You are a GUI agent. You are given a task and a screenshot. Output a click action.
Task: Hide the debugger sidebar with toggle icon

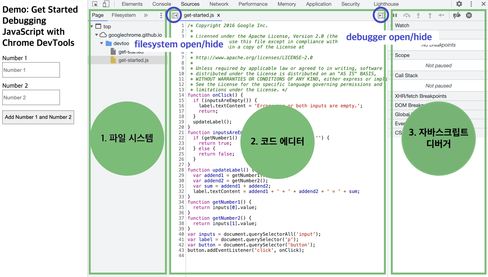380,15
